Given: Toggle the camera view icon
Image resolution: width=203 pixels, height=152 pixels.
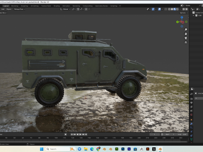Looking at the screenshot, I should [186, 38].
